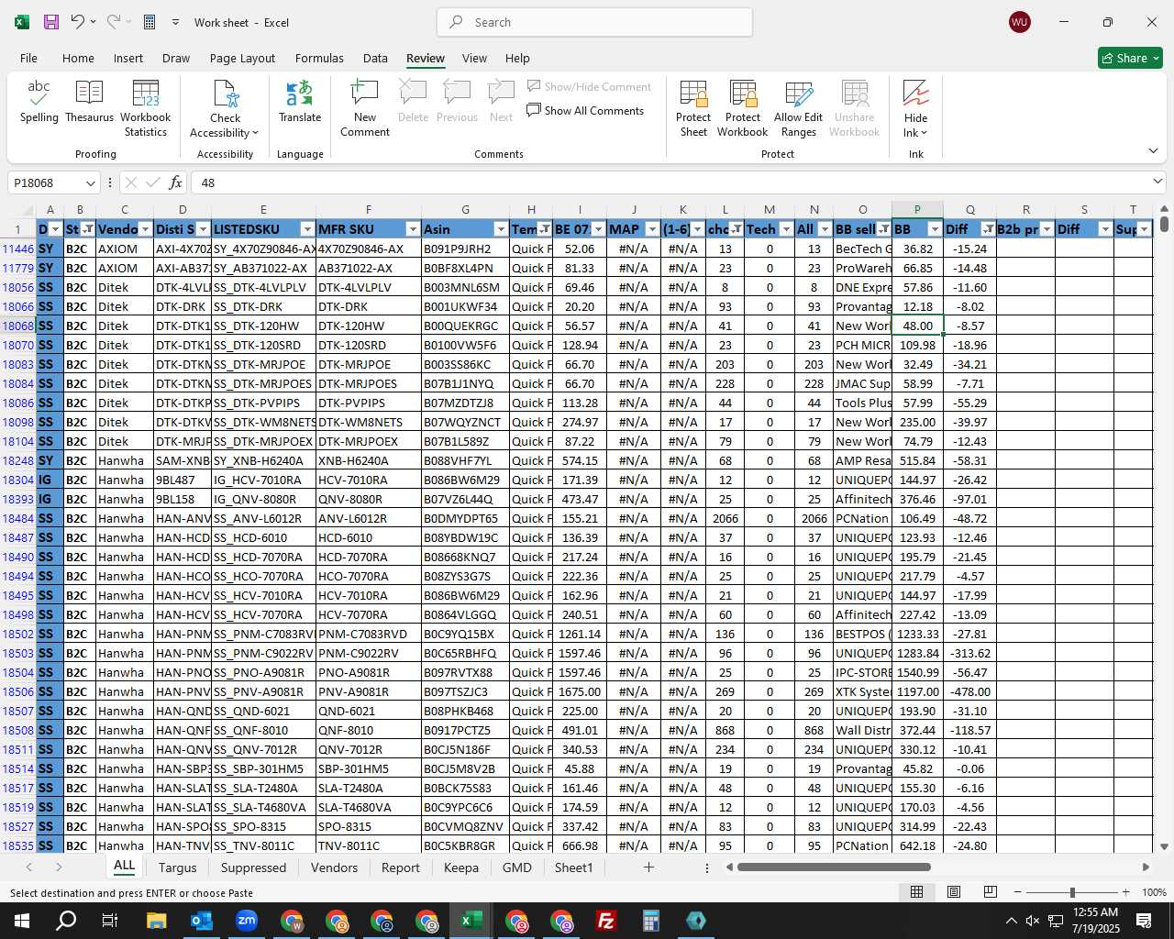Open the Thesaurus tool

90,102
